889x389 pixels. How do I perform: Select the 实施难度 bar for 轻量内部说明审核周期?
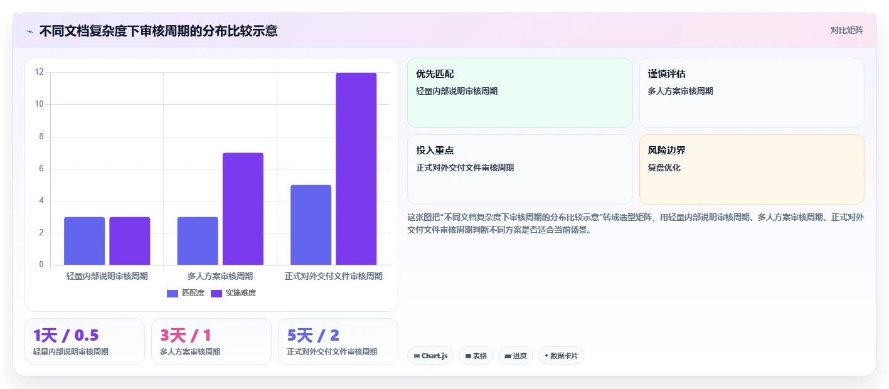pos(130,241)
